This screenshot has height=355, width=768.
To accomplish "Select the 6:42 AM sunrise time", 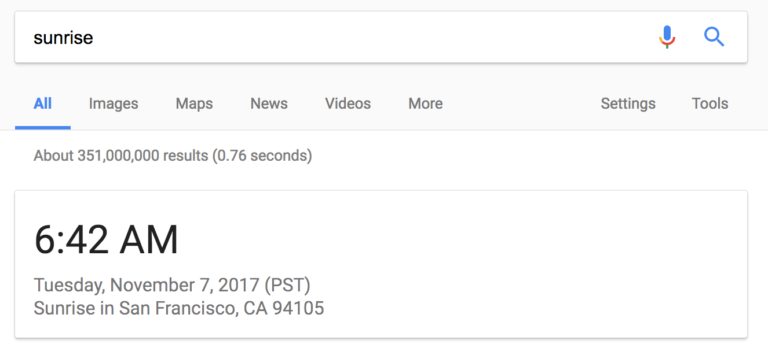I will (x=107, y=240).
